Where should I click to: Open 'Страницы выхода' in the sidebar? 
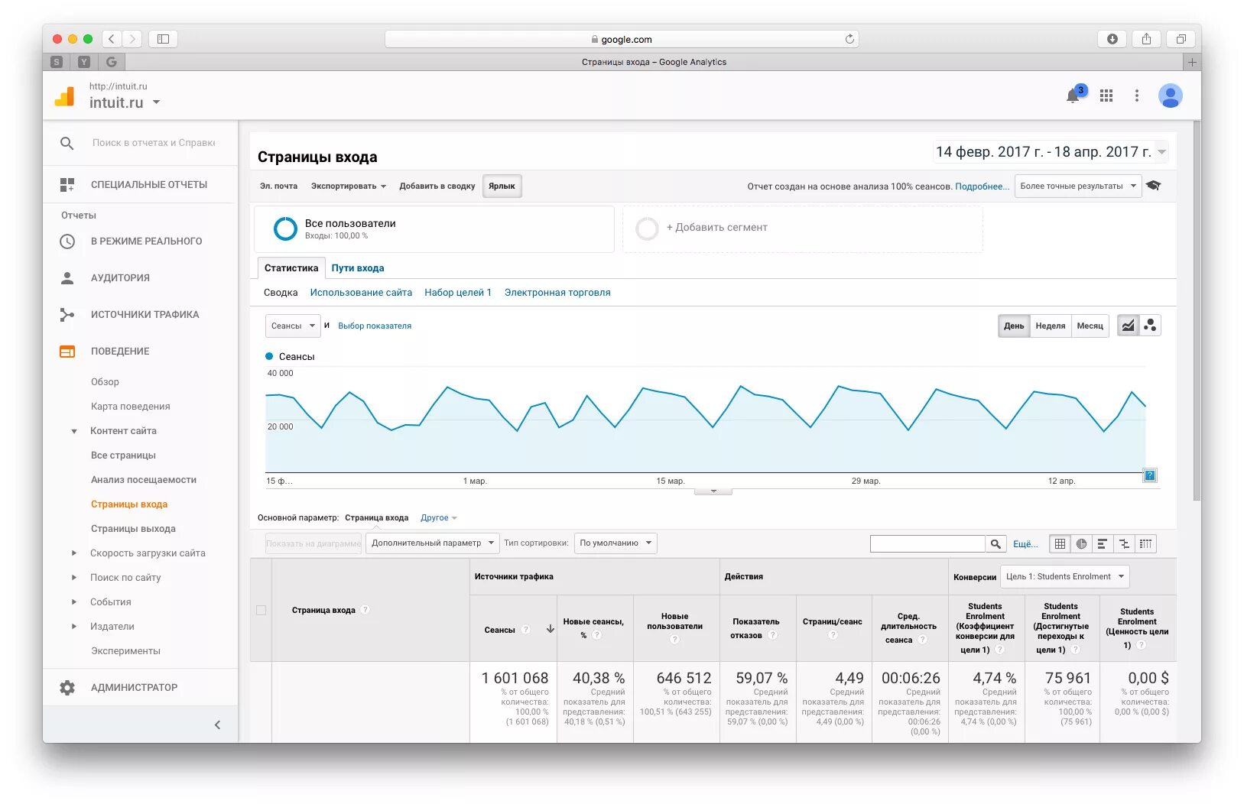coord(133,529)
